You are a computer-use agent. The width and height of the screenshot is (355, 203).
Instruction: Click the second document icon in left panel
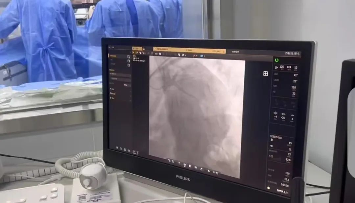129,61
